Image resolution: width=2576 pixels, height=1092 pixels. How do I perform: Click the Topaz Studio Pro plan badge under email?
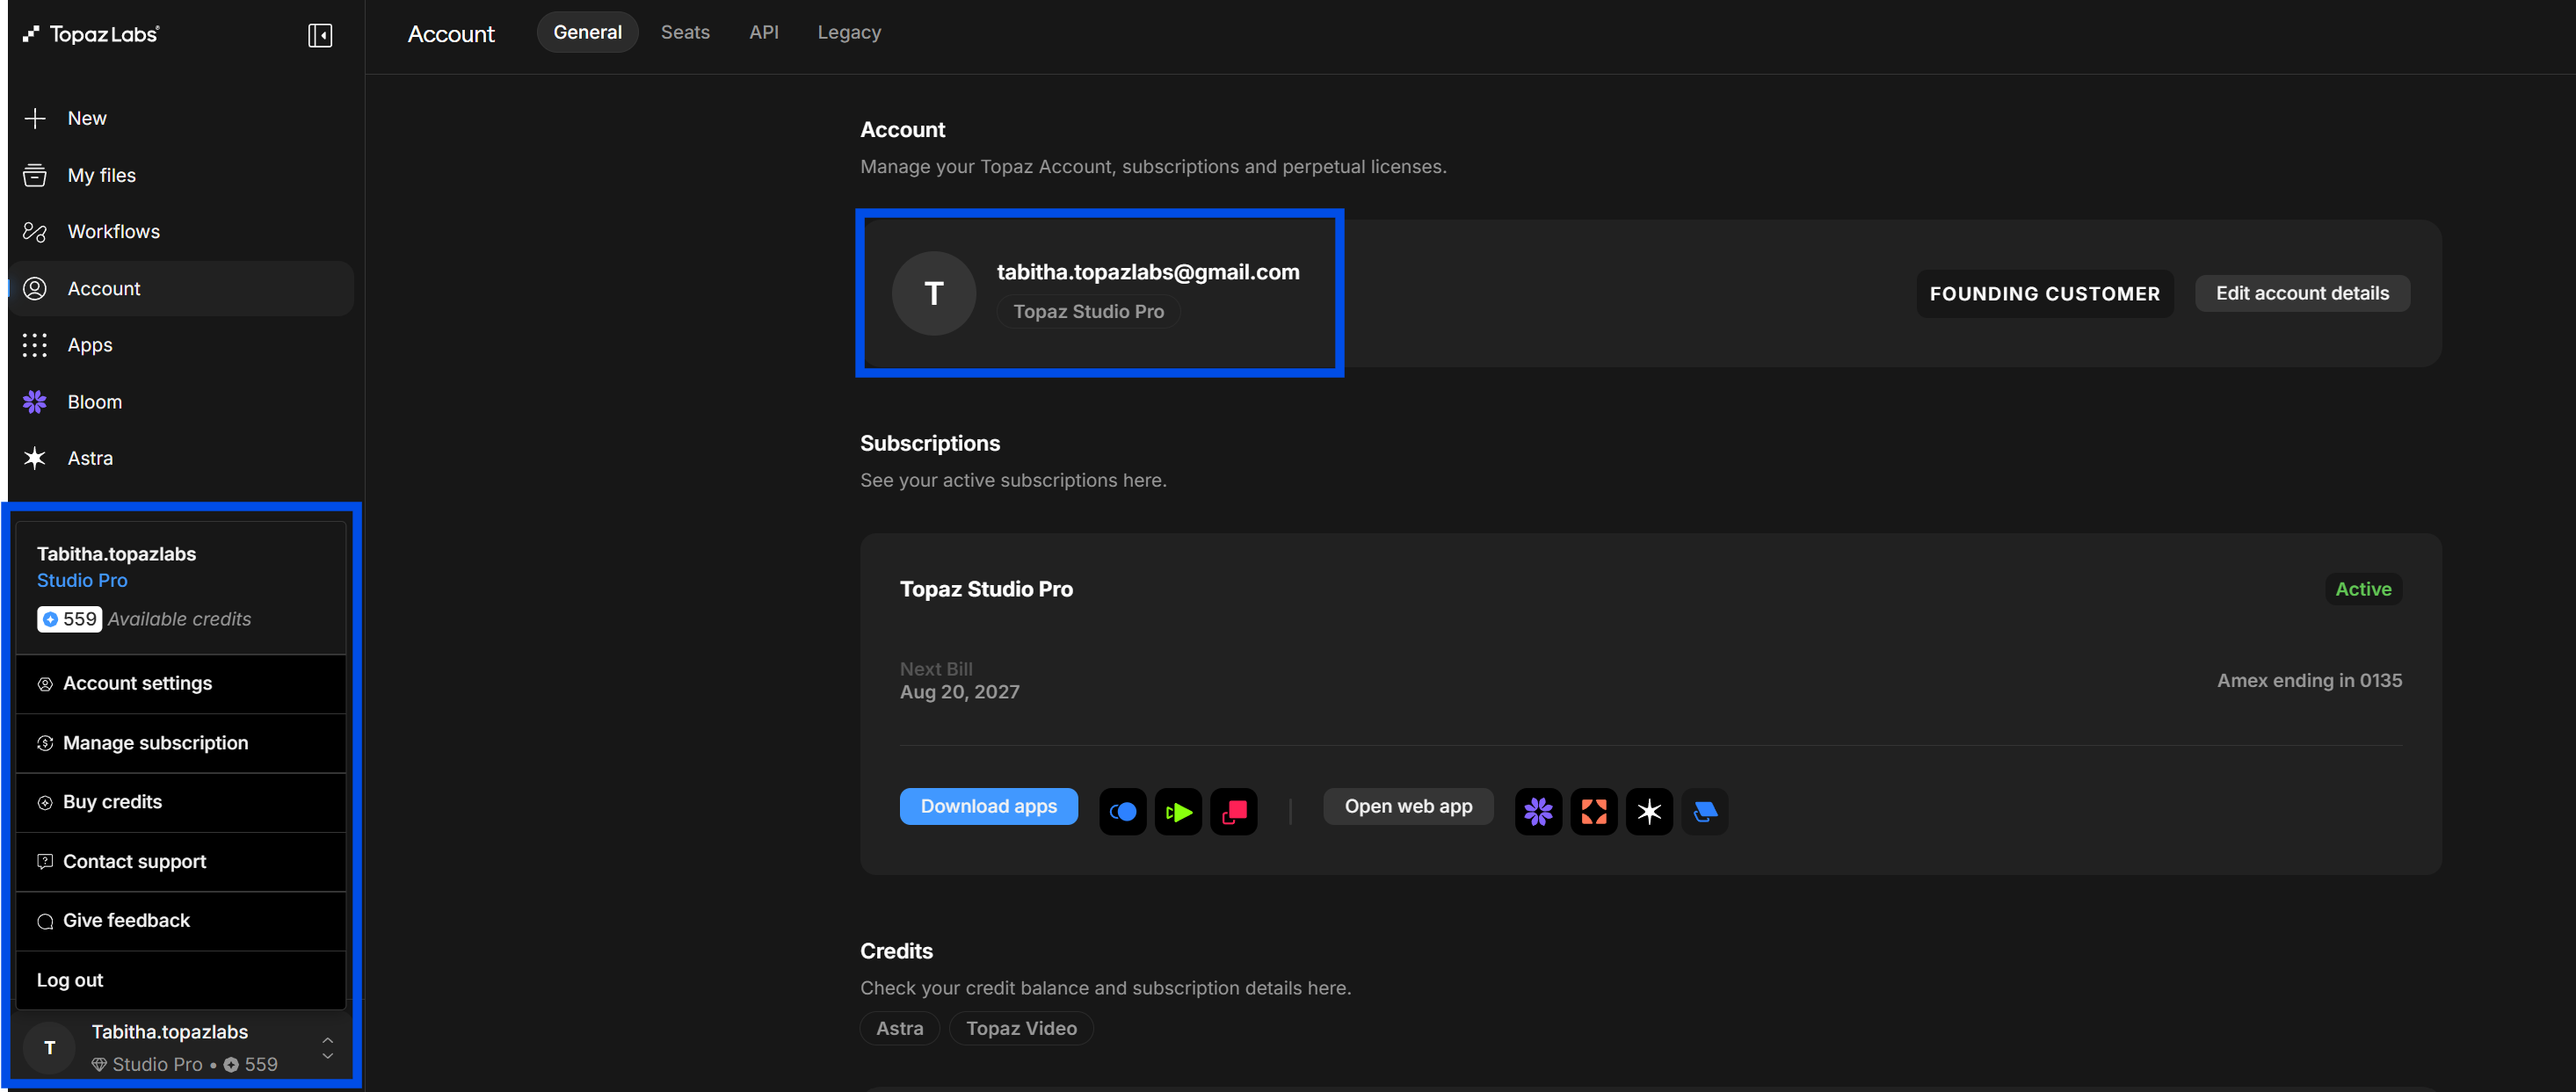click(x=1088, y=311)
